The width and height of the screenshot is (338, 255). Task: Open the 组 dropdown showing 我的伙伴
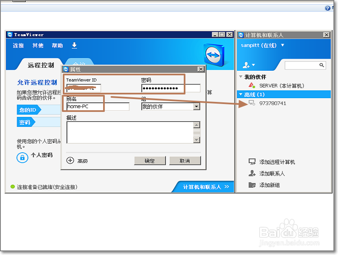point(196,106)
